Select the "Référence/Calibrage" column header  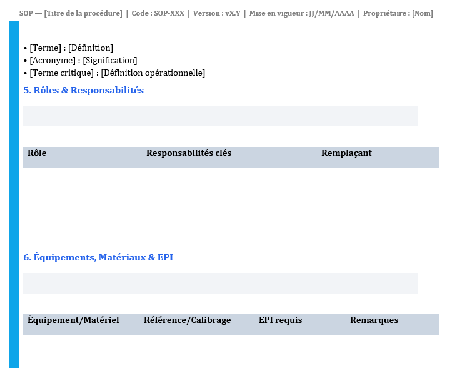pyautogui.click(x=187, y=320)
